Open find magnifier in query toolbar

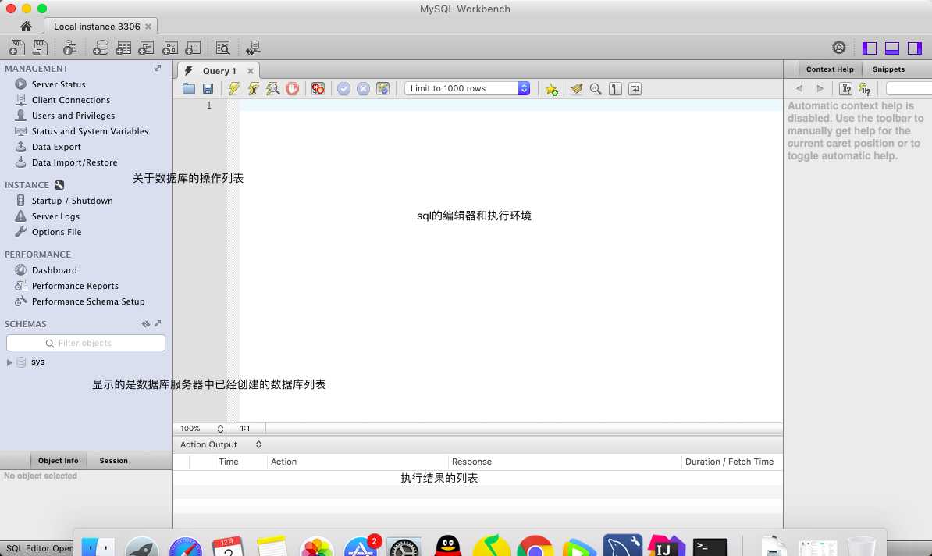point(596,88)
